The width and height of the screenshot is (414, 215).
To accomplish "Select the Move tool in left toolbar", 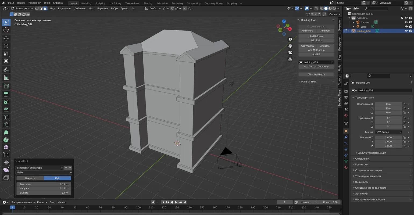I will point(6,38).
